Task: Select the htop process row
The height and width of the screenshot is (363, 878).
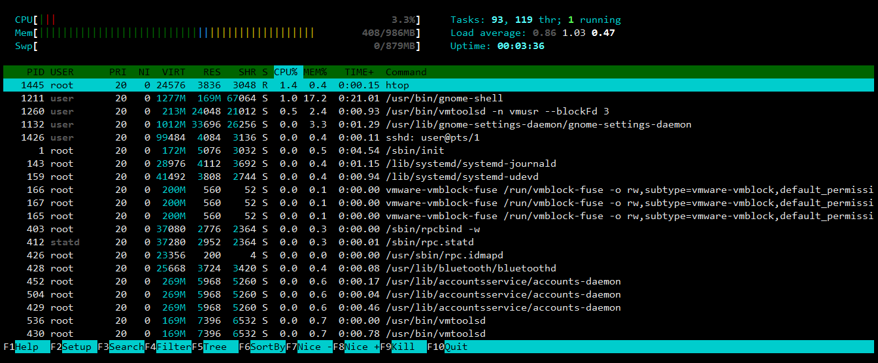Action: pos(439,85)
